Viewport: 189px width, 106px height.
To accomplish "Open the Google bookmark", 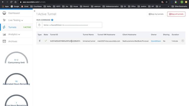I will pyautogui.click(x=15, y=6).
